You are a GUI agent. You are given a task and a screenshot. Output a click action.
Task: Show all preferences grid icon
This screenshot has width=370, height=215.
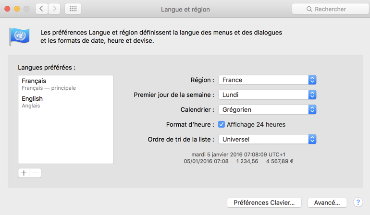click(x=73, y=9)
